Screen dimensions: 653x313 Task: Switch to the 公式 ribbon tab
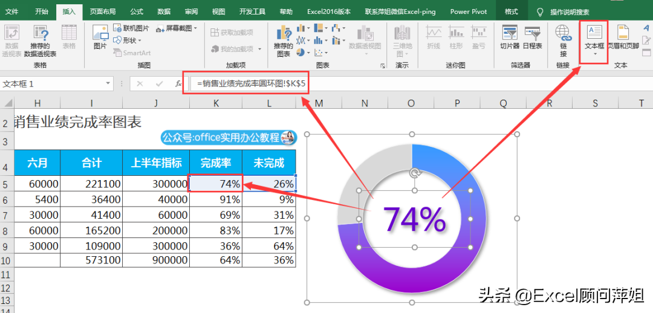[x=137, y=11]
